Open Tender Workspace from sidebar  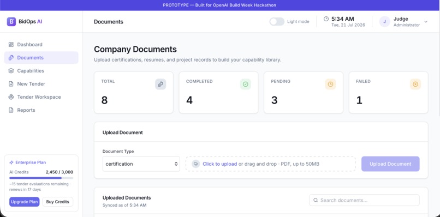pos(41,97)
